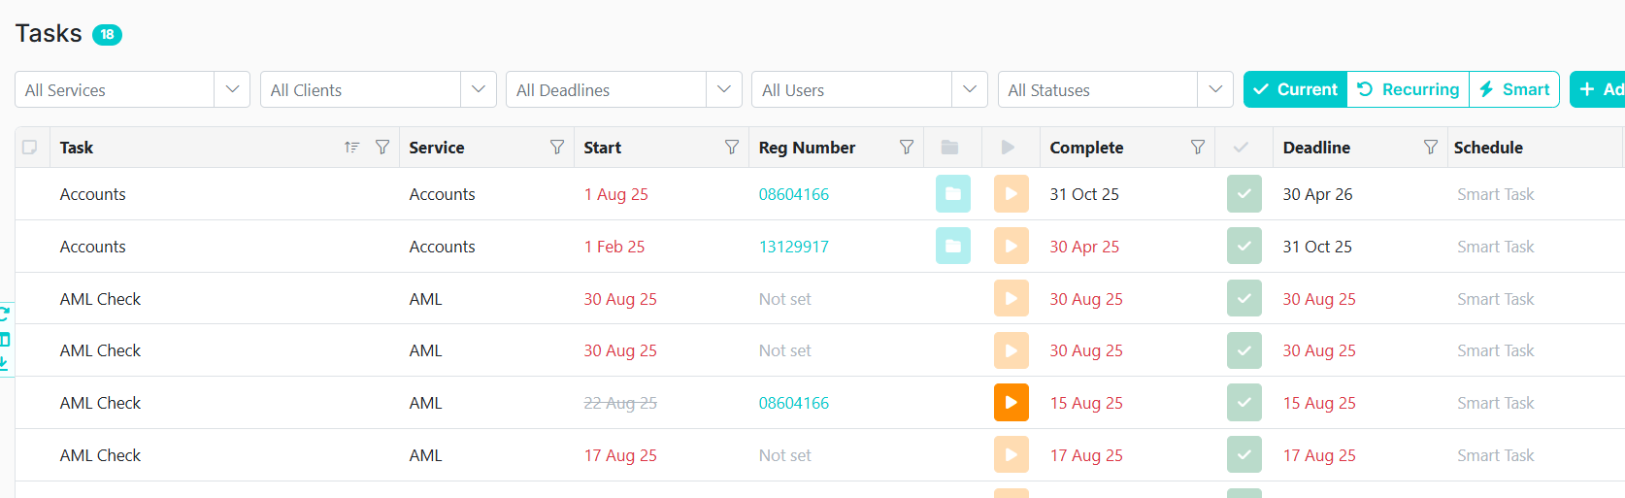The image size is (1625, 498).
Task: Click the download icon on left edge
Action: pos(4,364)
